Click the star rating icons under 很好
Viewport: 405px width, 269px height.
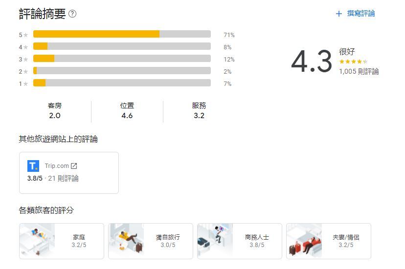pos(353,62)
